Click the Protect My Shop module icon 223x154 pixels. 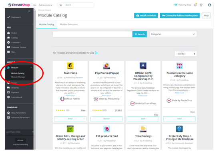click(179, 129)
